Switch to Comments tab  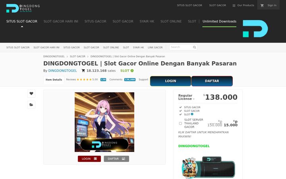(x=116, y=80)
